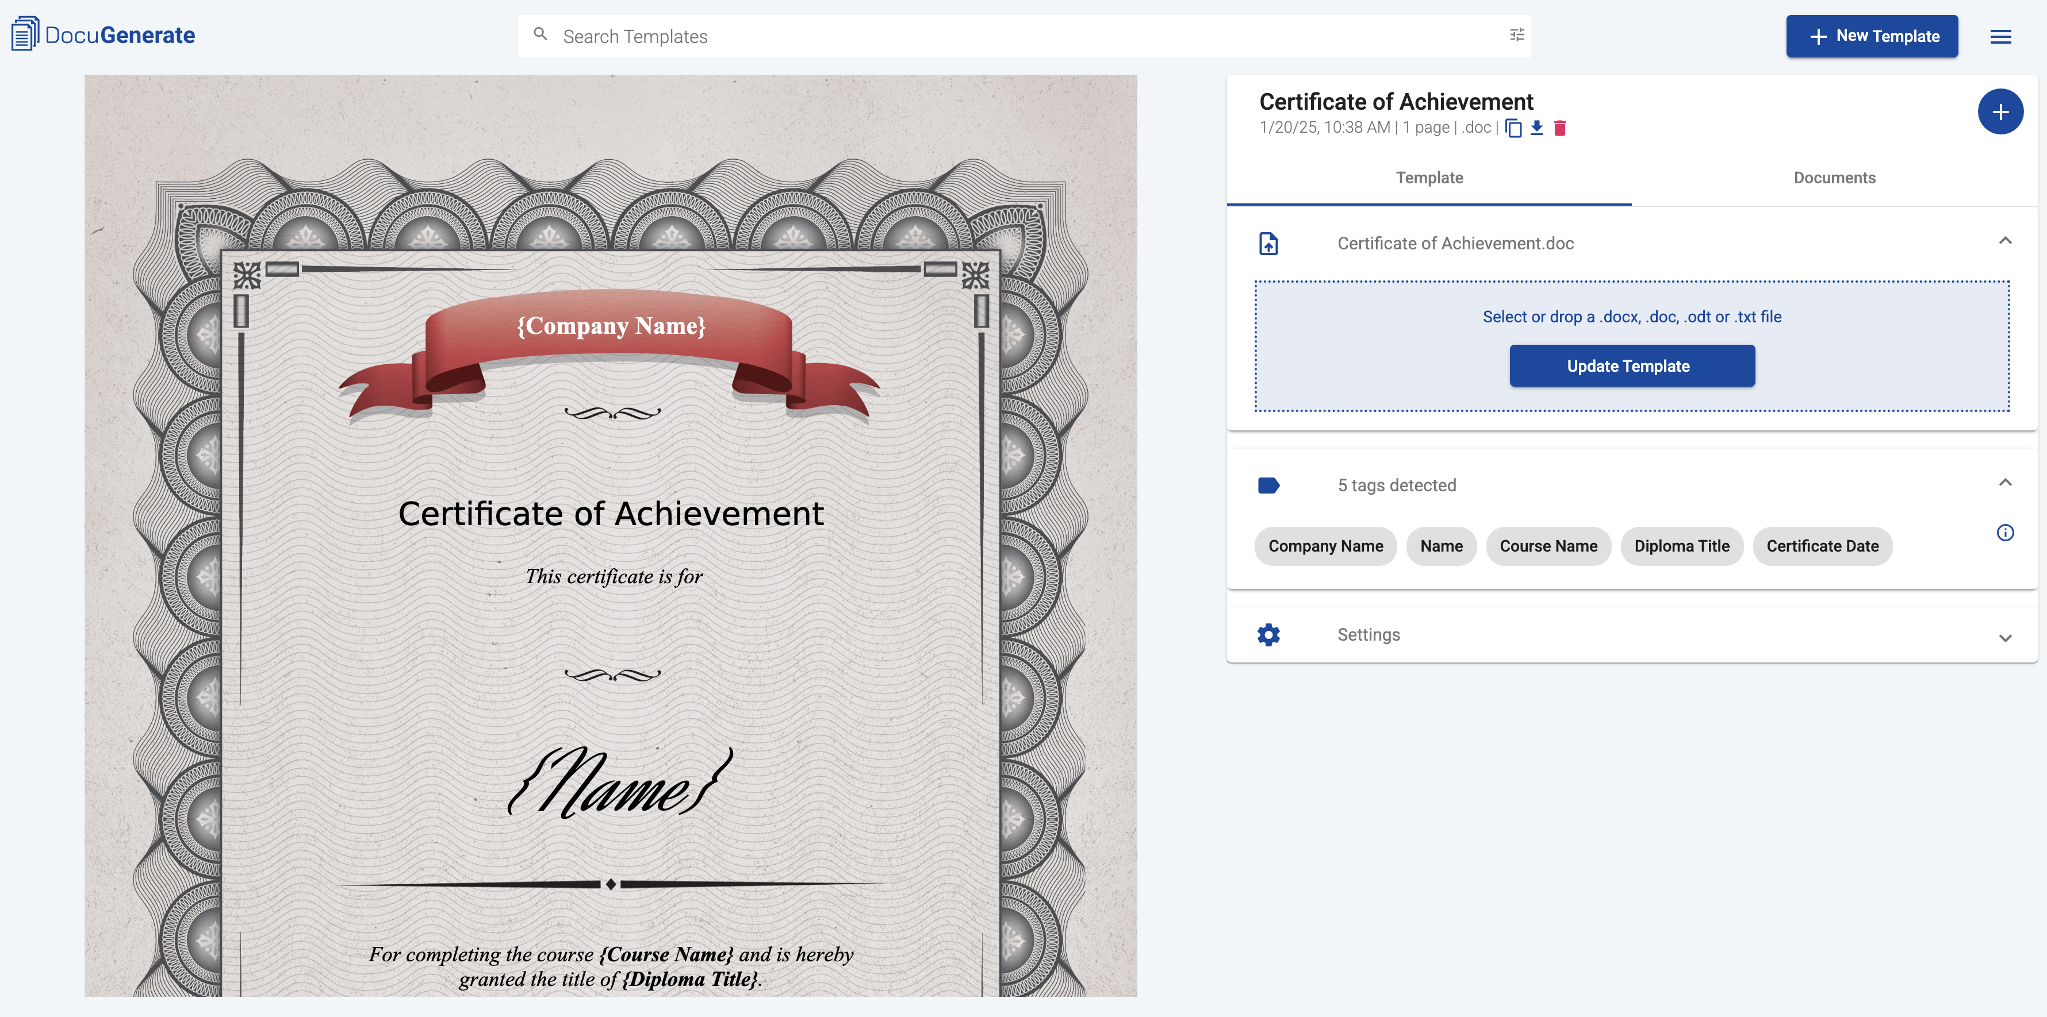
Task: Select the Template tab
Action: tap(1429, 178)
